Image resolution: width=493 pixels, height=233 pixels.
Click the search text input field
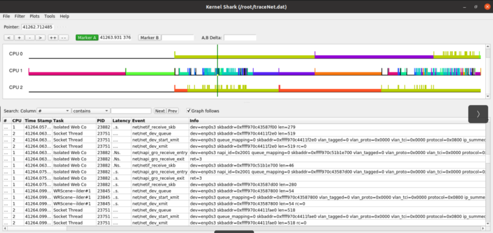coord(131,111)
